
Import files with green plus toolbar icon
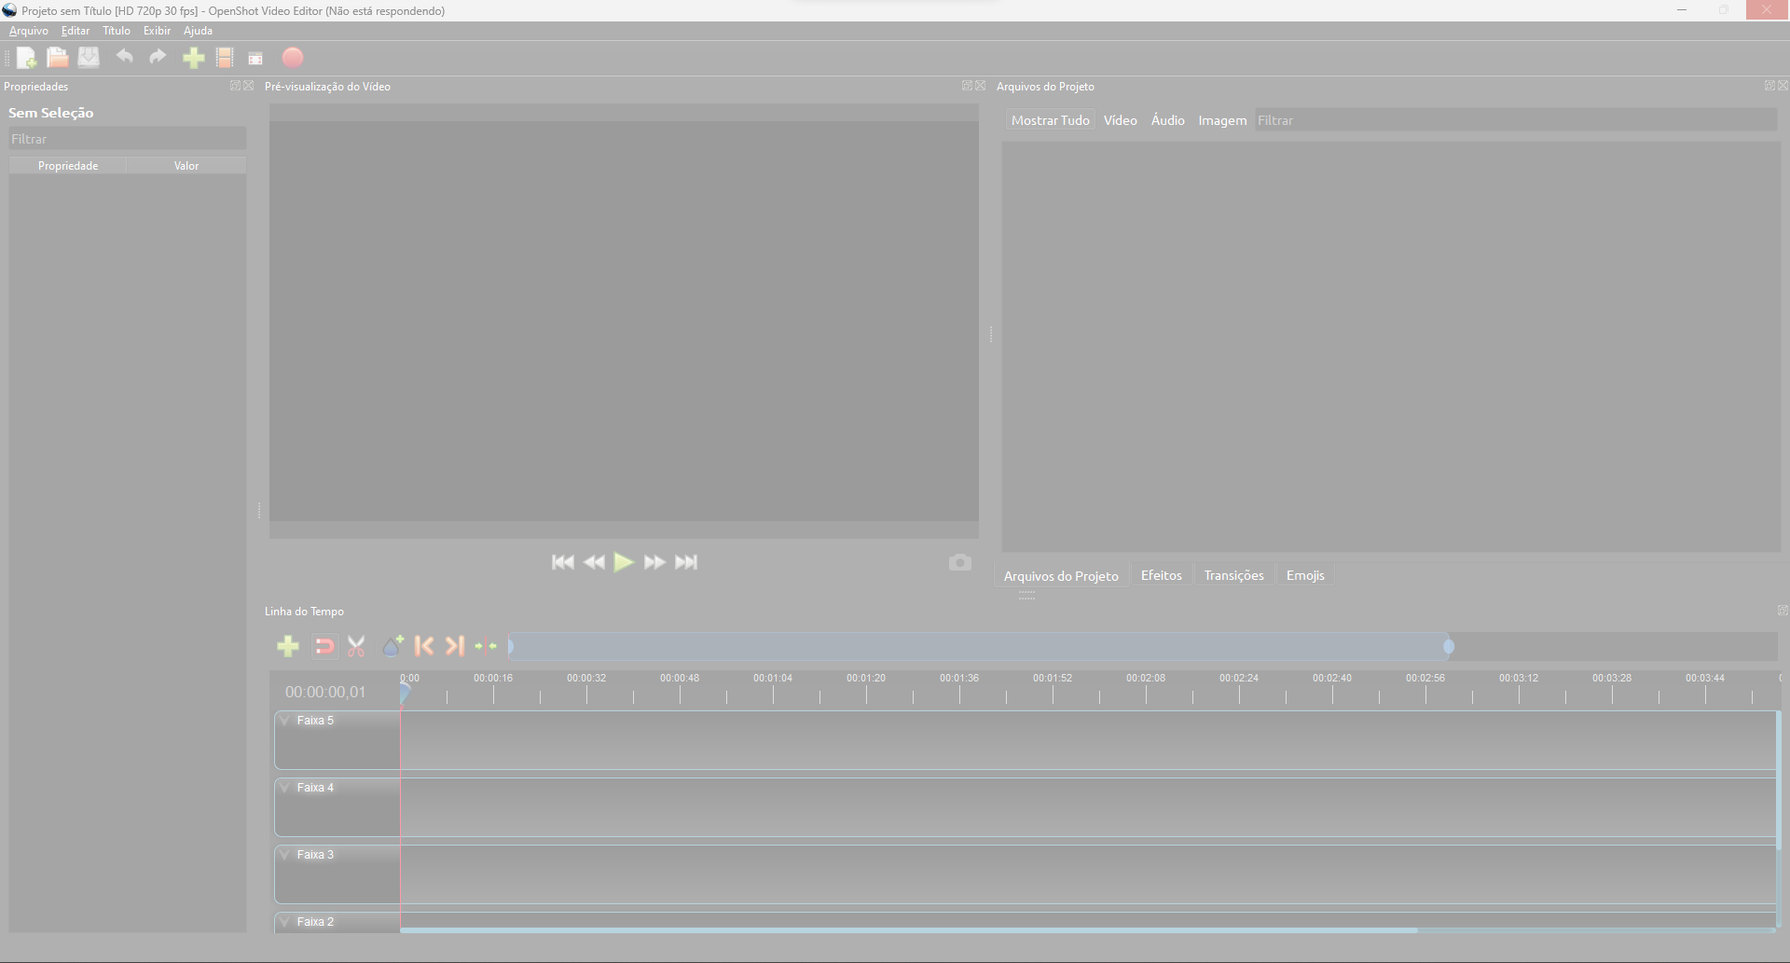coord(193,58)
